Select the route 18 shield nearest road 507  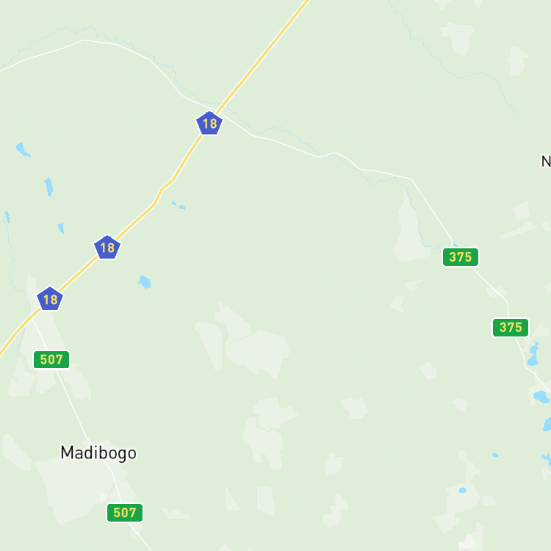click(x=50, y=299)
